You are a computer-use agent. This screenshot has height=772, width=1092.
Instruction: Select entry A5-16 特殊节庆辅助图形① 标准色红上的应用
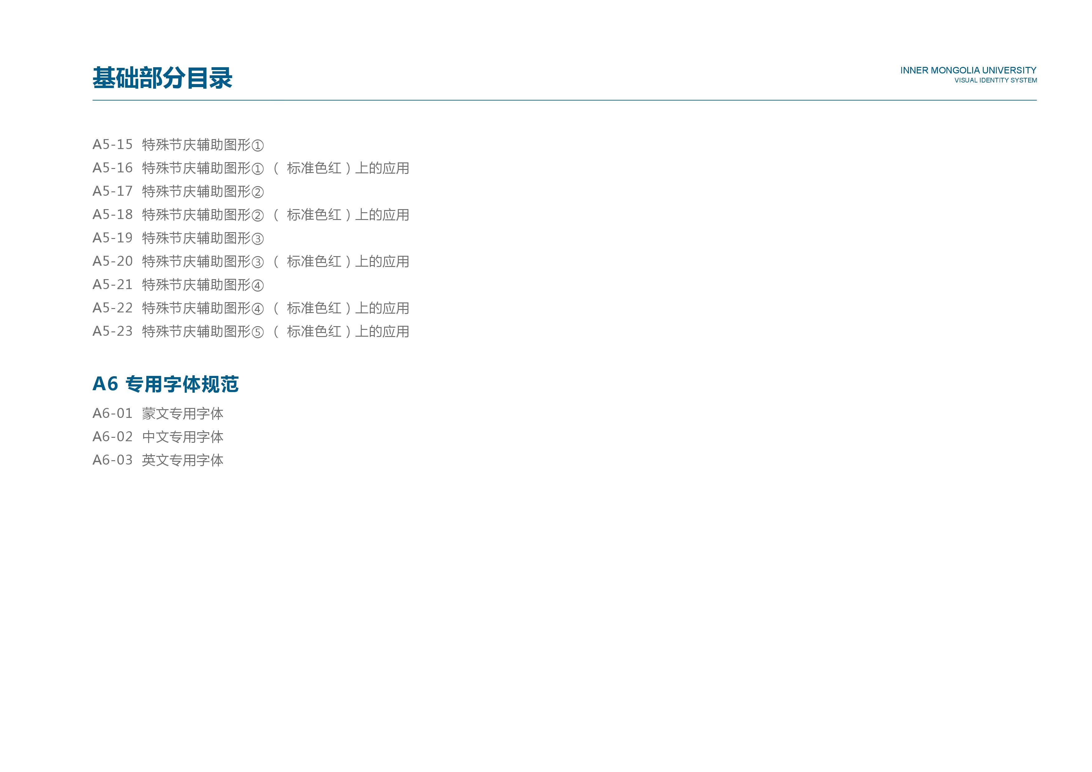(x=251, y=168)
